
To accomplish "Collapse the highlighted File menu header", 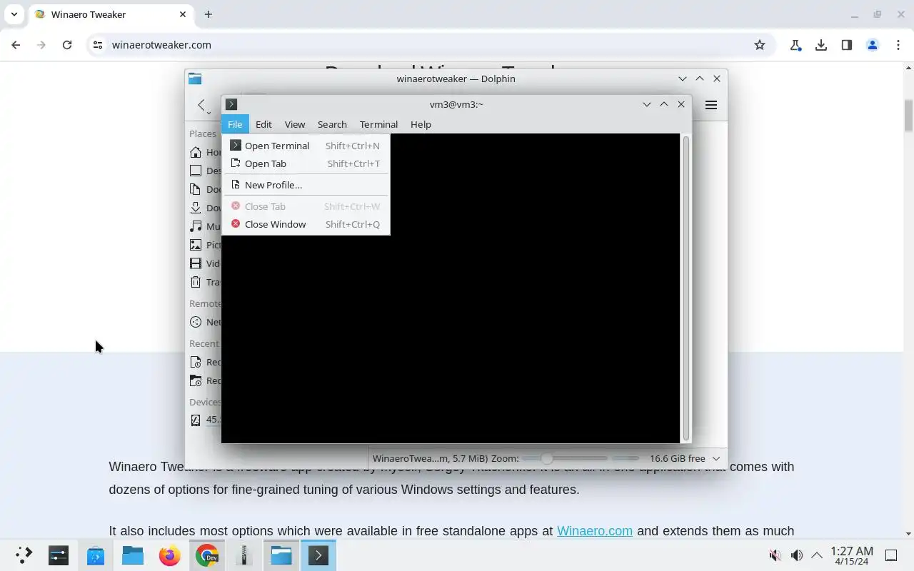I will [x=235, y=124].
